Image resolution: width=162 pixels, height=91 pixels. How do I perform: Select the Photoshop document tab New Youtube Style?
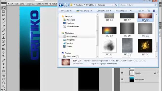tap(32, 4)
